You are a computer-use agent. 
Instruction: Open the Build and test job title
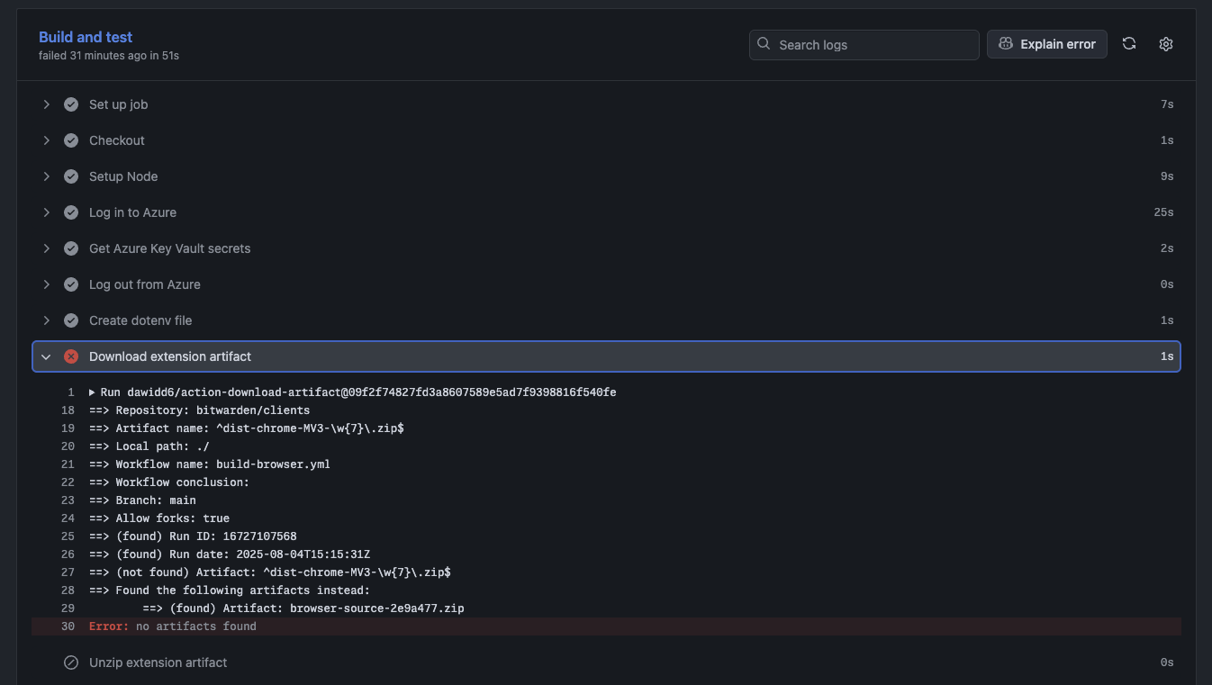tap(86, 37)
